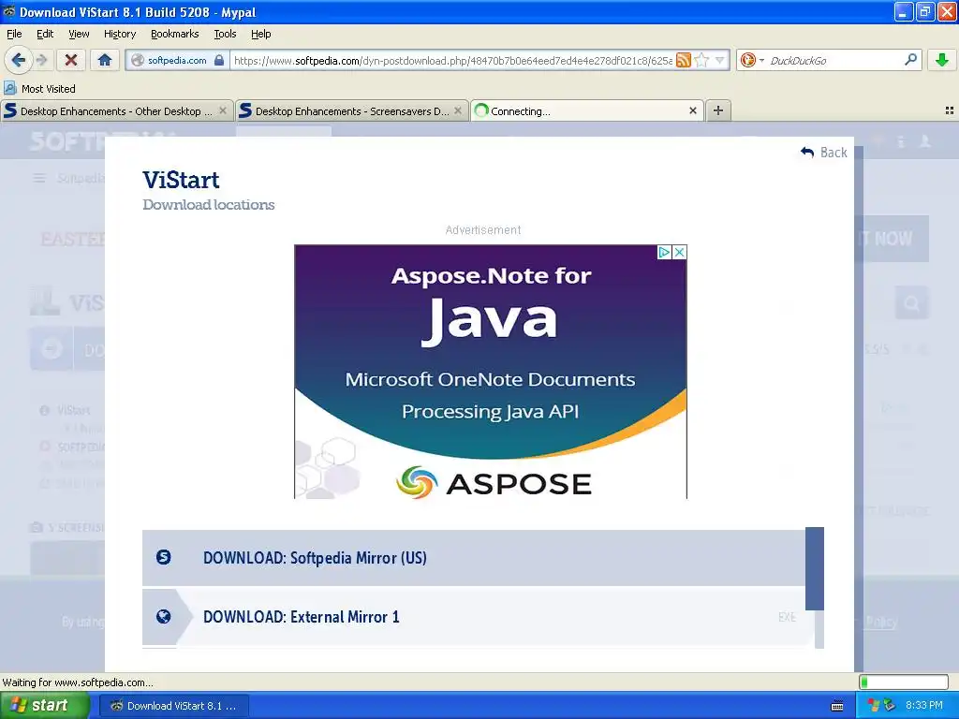Click DOWNLOAD: Softpedia Mirror (US)
Image resolution: width=959 pixels, height=719 pixels.
pyautogui.click(x=474, y=558)
